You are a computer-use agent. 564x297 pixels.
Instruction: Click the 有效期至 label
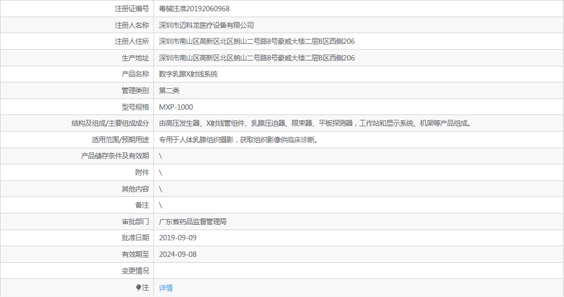[x=135, y=254]
